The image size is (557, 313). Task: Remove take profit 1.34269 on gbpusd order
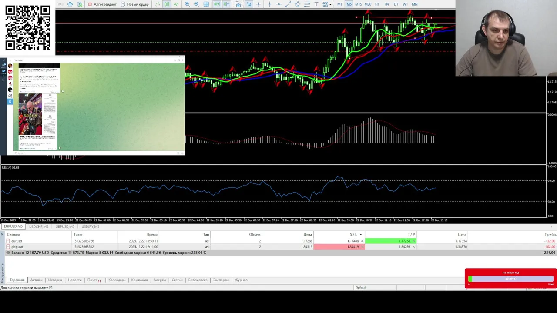coord(413,247)
